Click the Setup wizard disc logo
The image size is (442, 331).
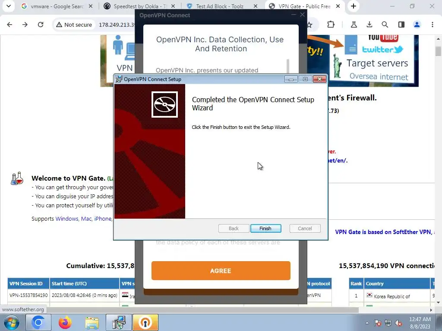click(164, 104)
